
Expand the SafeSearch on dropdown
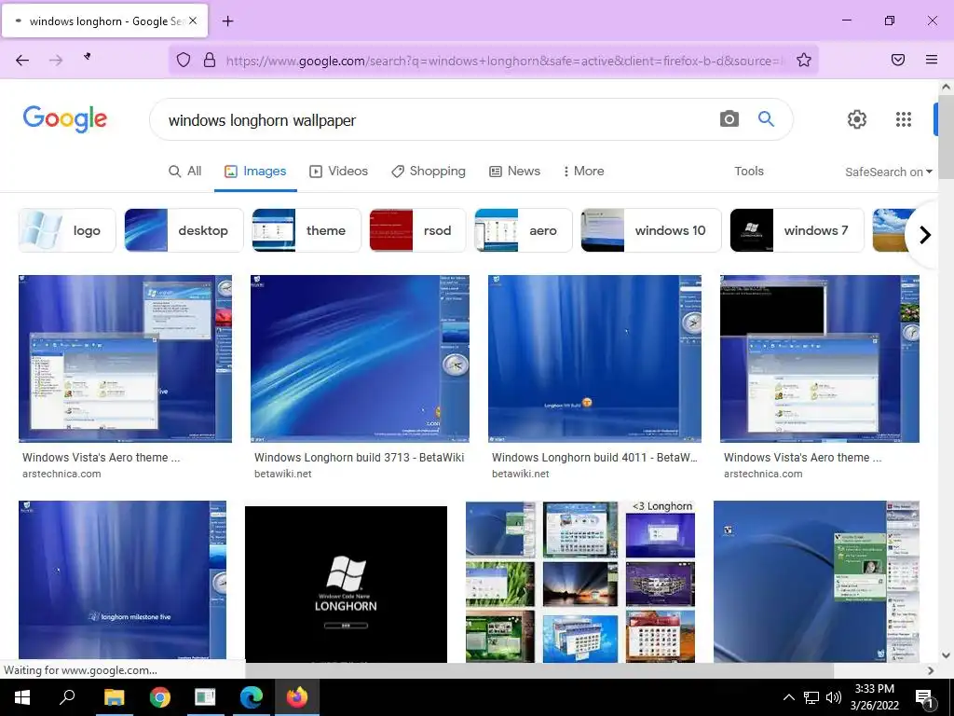tap(889, 172)
